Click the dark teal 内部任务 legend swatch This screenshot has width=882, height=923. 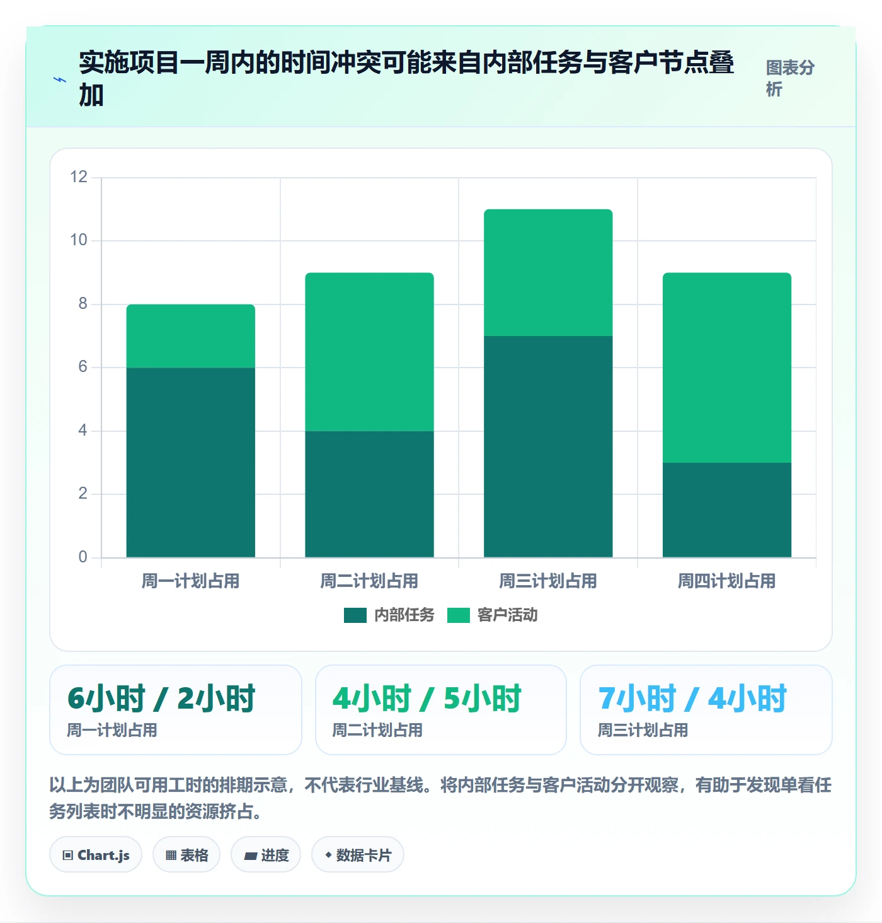[355, 615]
